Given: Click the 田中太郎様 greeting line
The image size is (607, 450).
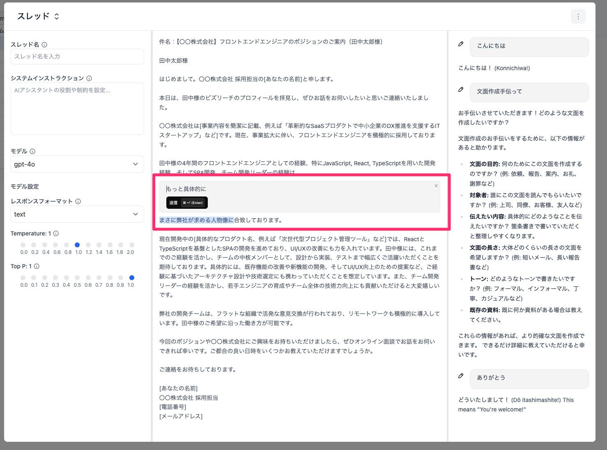Looking at the screenshot, I should tap(174, 61).
